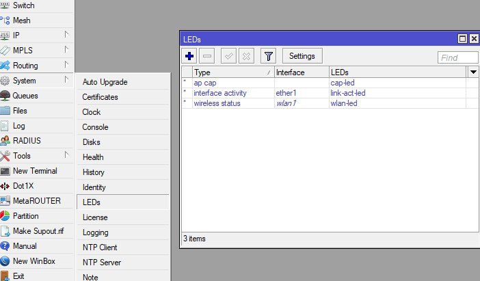Open Certificates in System menu
This screenshot has height=281, width=480.
[x=123, y=97]
